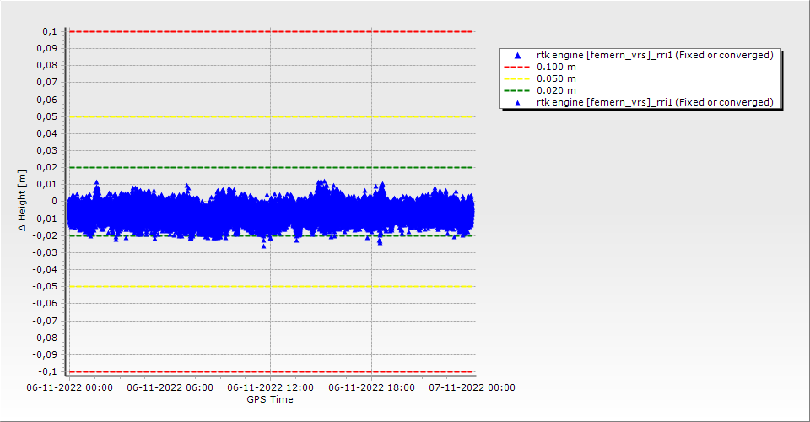Viewport: 810px width, 422px height.
Task: Click the GPS Time axis title
Action: tap(270, 399)
